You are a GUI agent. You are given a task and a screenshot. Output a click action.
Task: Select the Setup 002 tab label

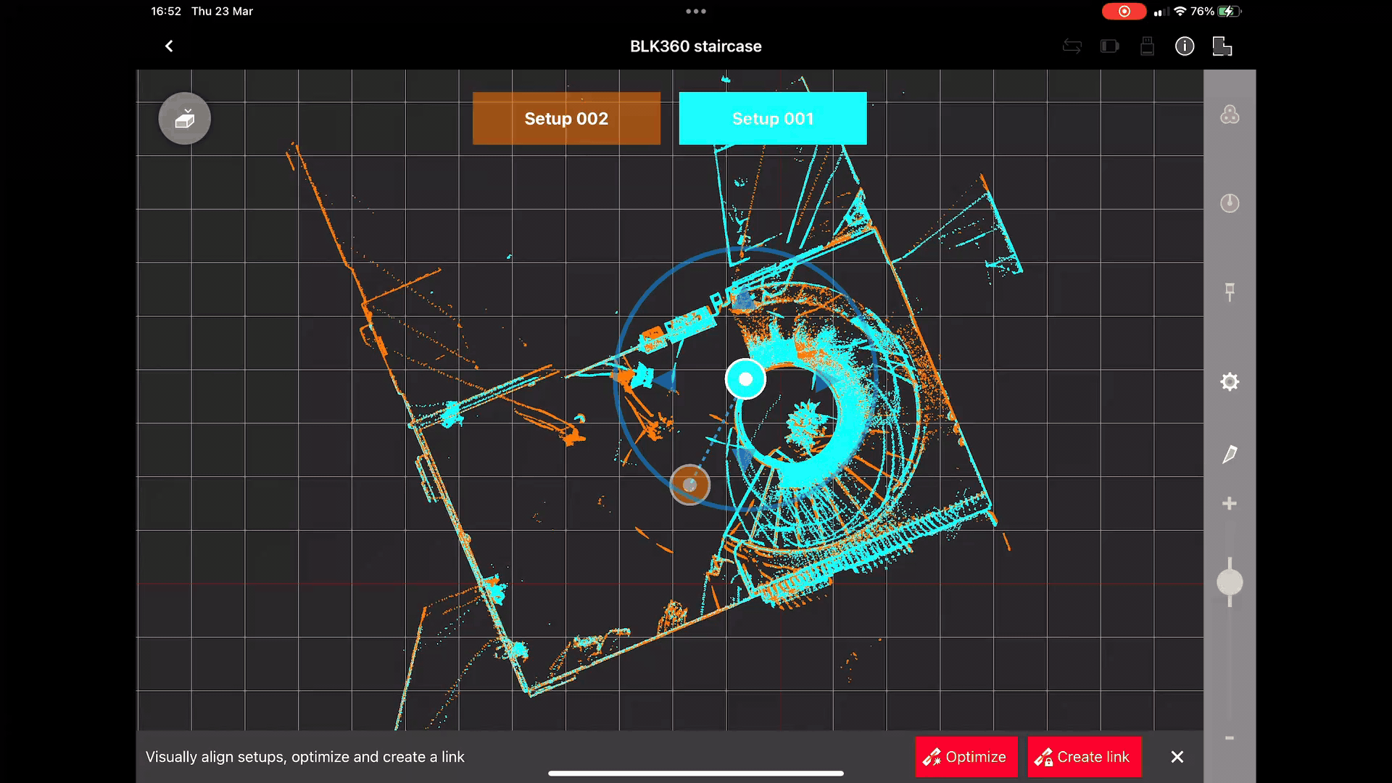(x=566, y=118)
